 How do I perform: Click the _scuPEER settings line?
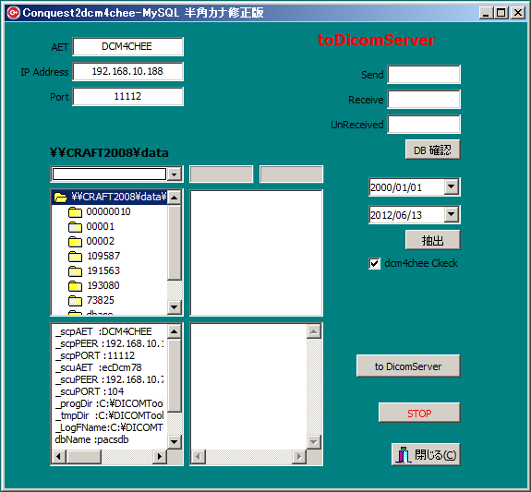[109, 379]
